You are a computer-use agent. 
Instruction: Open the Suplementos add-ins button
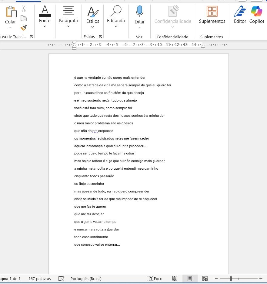[x=212, y=15]
